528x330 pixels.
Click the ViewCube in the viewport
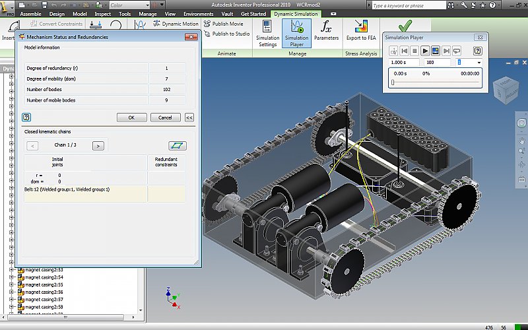tap(507, 90)
